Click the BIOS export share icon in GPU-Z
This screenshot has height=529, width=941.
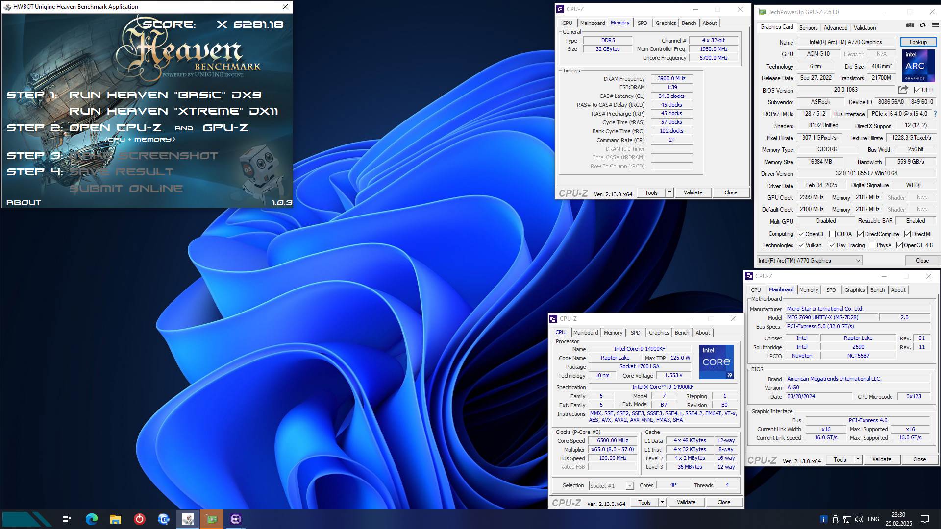902,90
